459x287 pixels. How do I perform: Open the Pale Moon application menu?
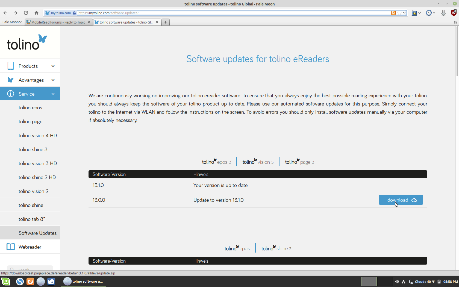coord(12,22)
